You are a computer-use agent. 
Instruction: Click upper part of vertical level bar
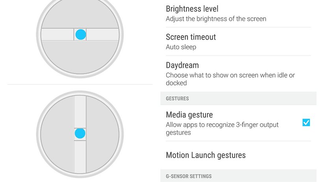80,111
